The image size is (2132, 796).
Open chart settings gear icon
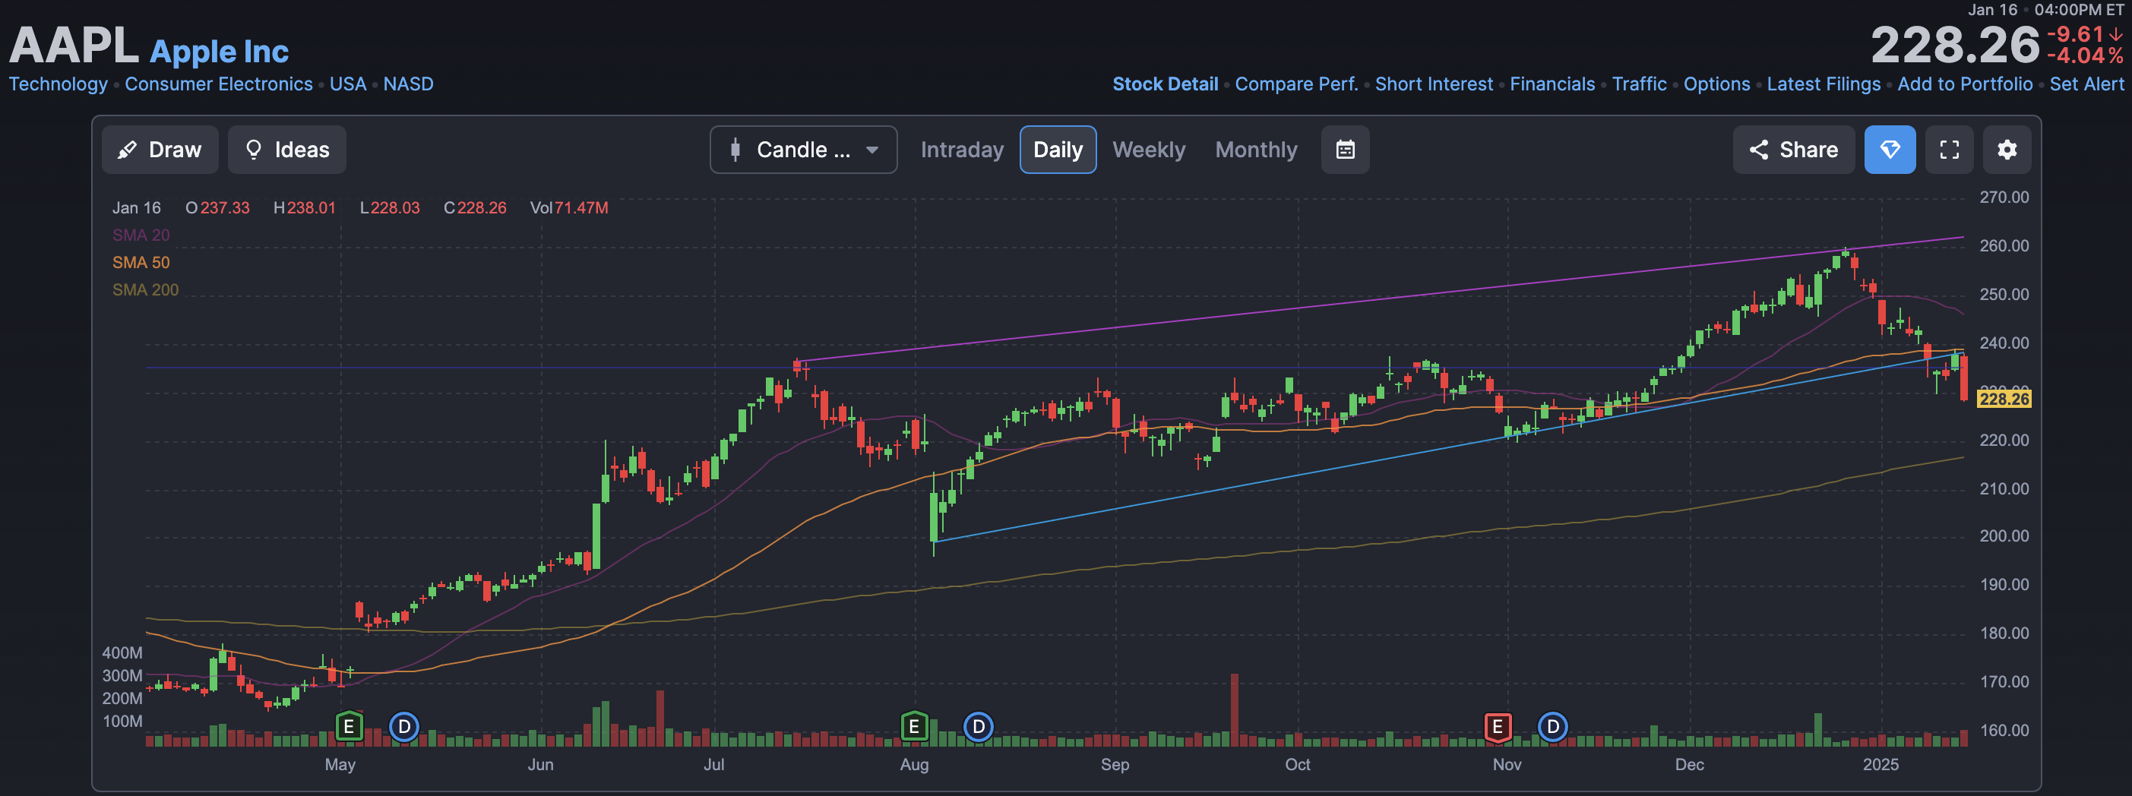point(2007,150)
